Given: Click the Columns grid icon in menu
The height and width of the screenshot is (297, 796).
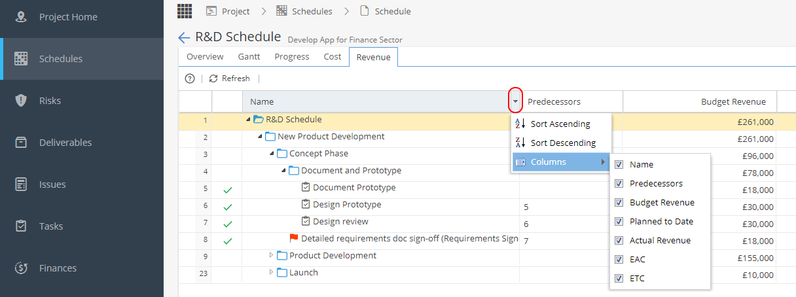Looking at the screenshot, I should point(520,162).
